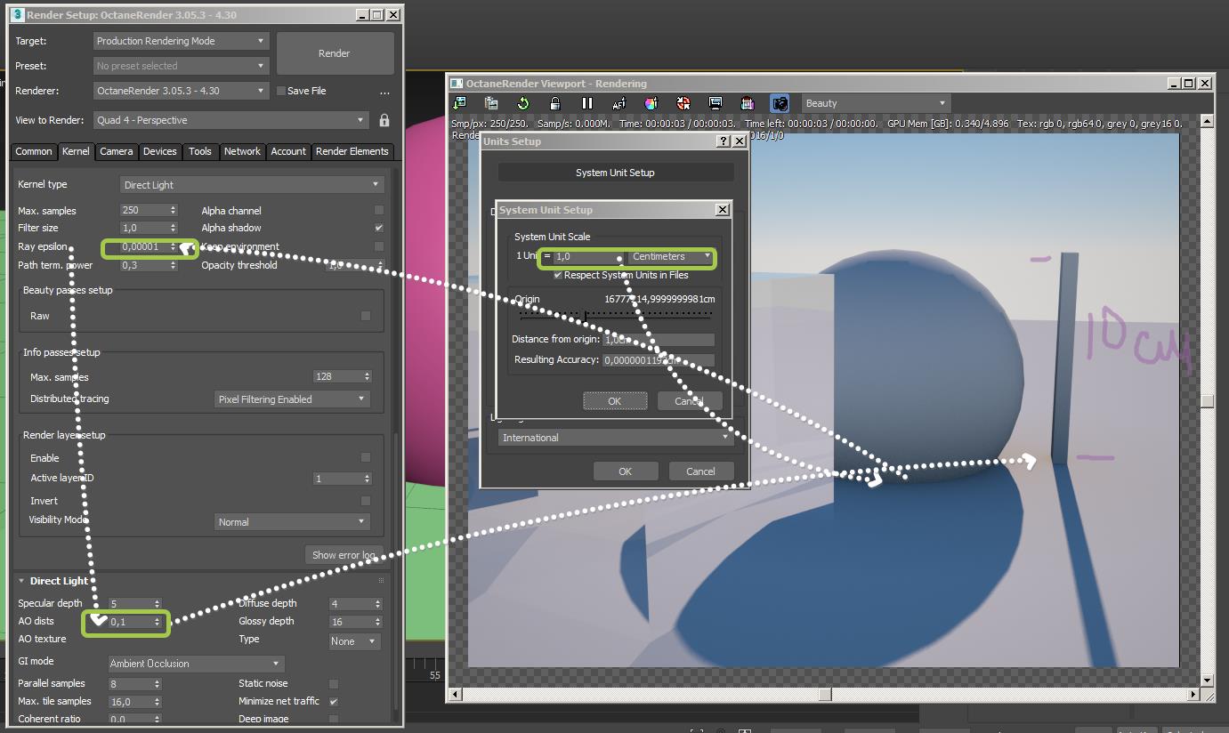Open the AO texture Type dropdown
The image size is (1229, 733).
[x=355, y=641]
